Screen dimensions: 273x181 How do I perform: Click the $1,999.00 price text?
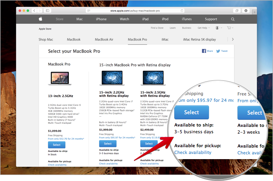pos(106,130)
